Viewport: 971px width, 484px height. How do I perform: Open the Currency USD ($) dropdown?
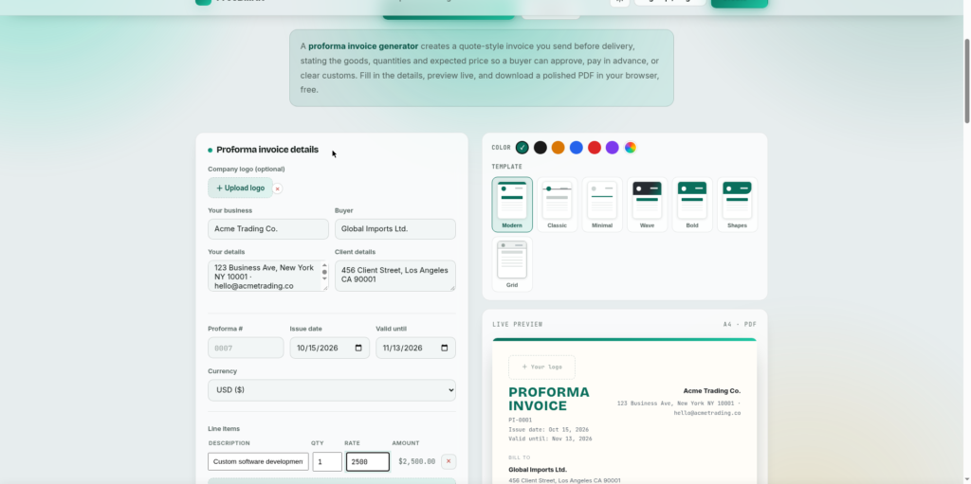[x=332, y=390]
